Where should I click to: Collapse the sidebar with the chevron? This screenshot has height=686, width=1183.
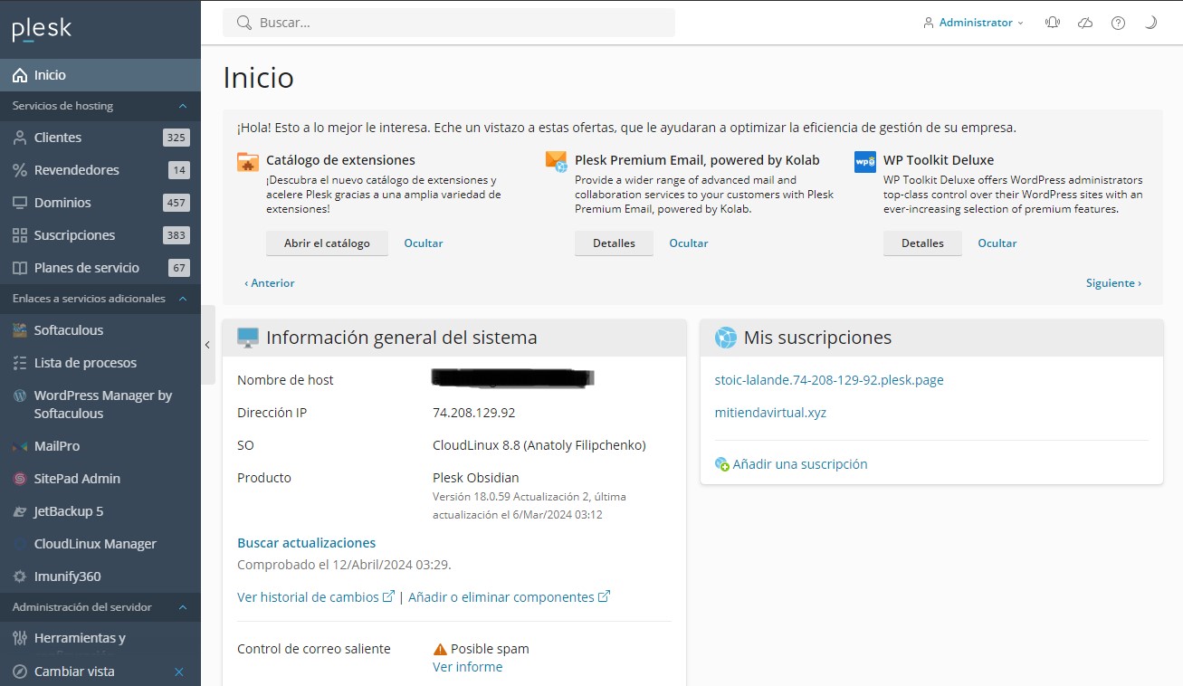[206, 344]
